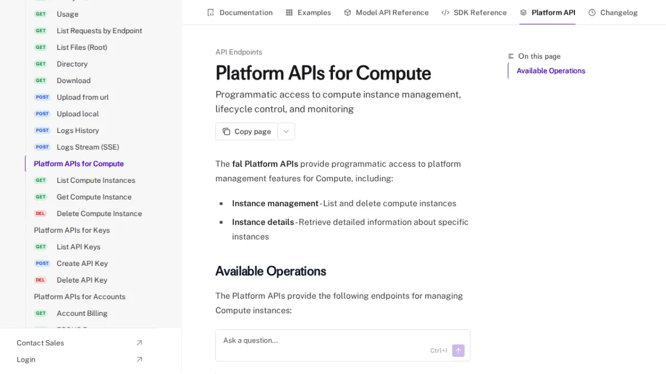
Task: Open Get Compute Instance
Action: click(x=94, y=197)
